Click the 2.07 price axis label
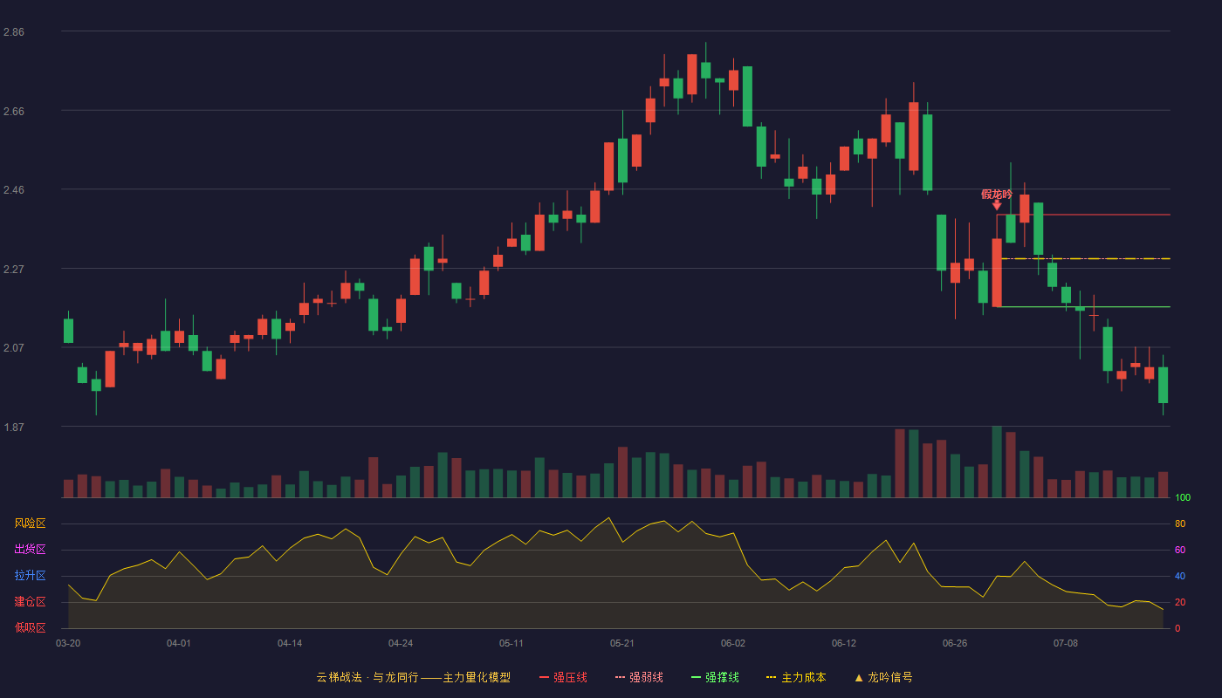The height and width of the screenshot is (698, 1222). point(14,348)
